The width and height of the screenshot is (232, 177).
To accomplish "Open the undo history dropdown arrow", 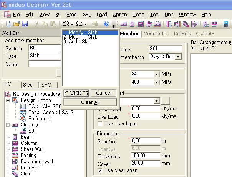I will (72, 24).
